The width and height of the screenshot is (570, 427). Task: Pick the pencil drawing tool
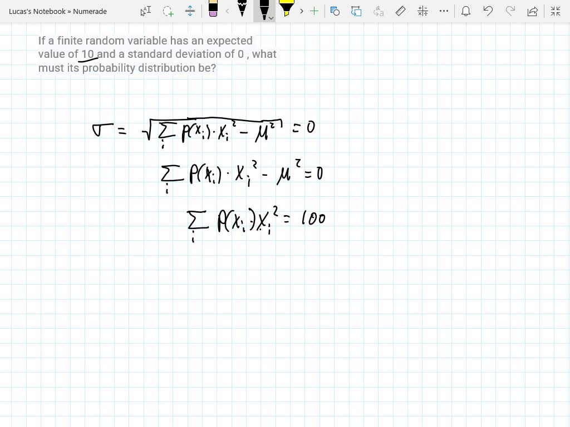point(242,11)
